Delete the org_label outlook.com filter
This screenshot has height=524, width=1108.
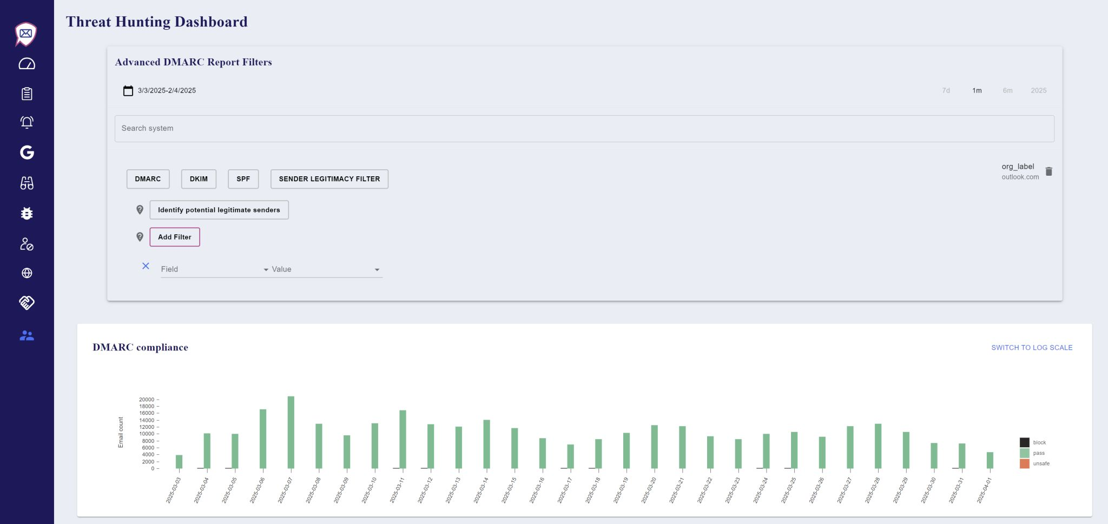[x=1048, y=171]
